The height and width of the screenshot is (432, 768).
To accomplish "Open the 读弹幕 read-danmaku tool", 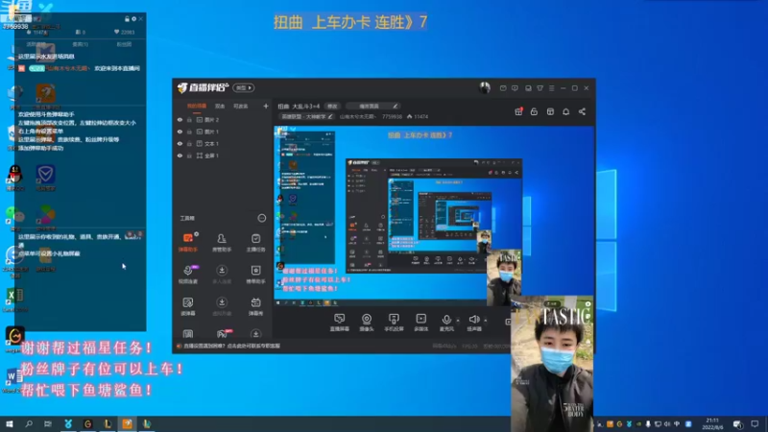I will pos(188,306).
